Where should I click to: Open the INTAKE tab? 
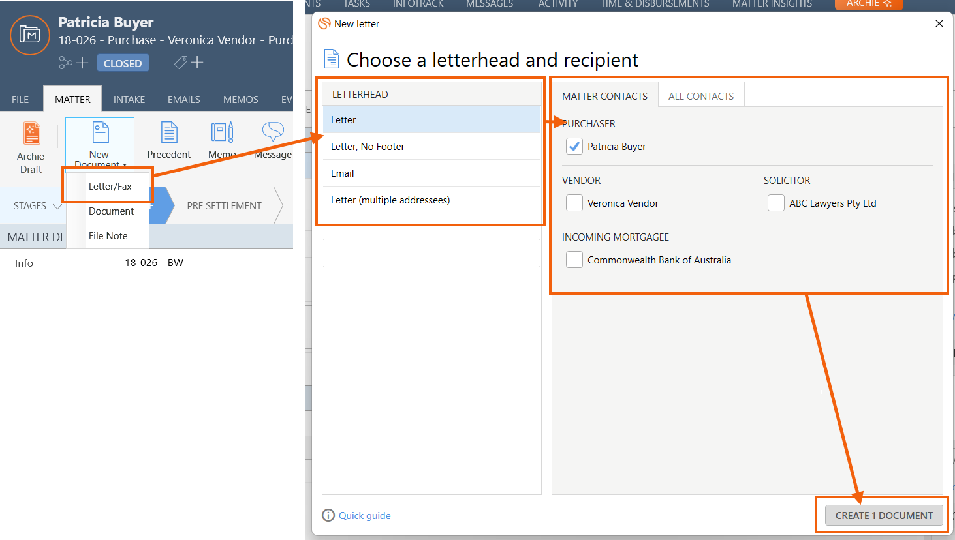click(x=129, y=99)
